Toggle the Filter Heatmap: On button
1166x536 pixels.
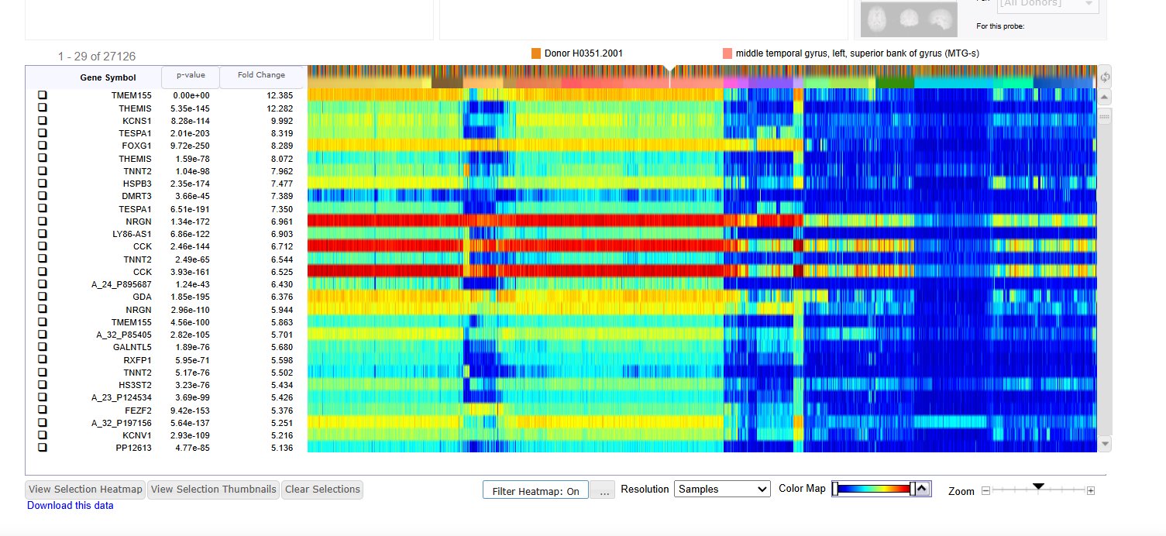tap(535, 490)
